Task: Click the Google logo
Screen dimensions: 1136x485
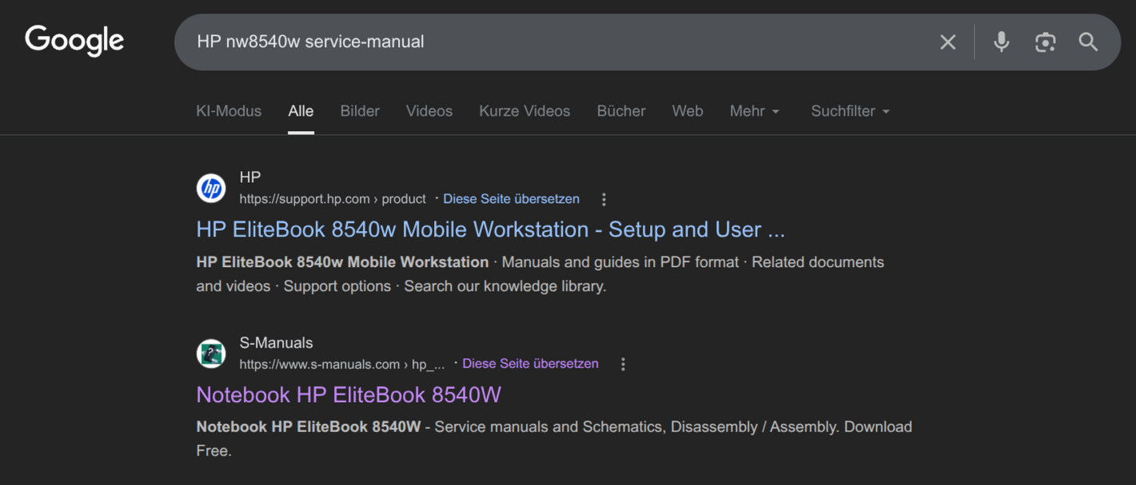Action: click(x=74, y=41)
